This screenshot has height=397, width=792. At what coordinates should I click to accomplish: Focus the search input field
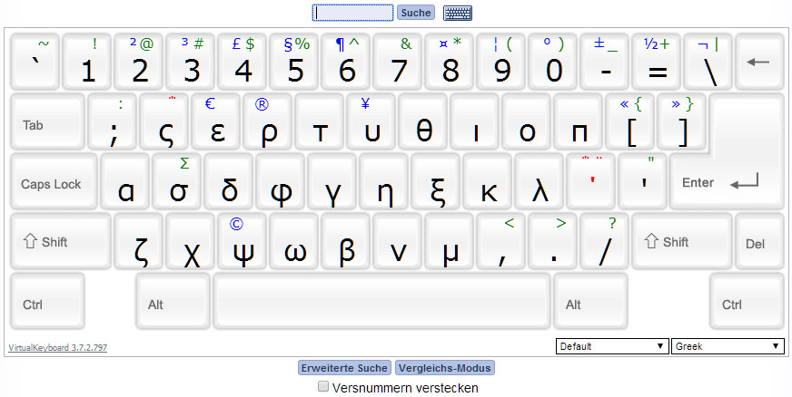point(352,13)
